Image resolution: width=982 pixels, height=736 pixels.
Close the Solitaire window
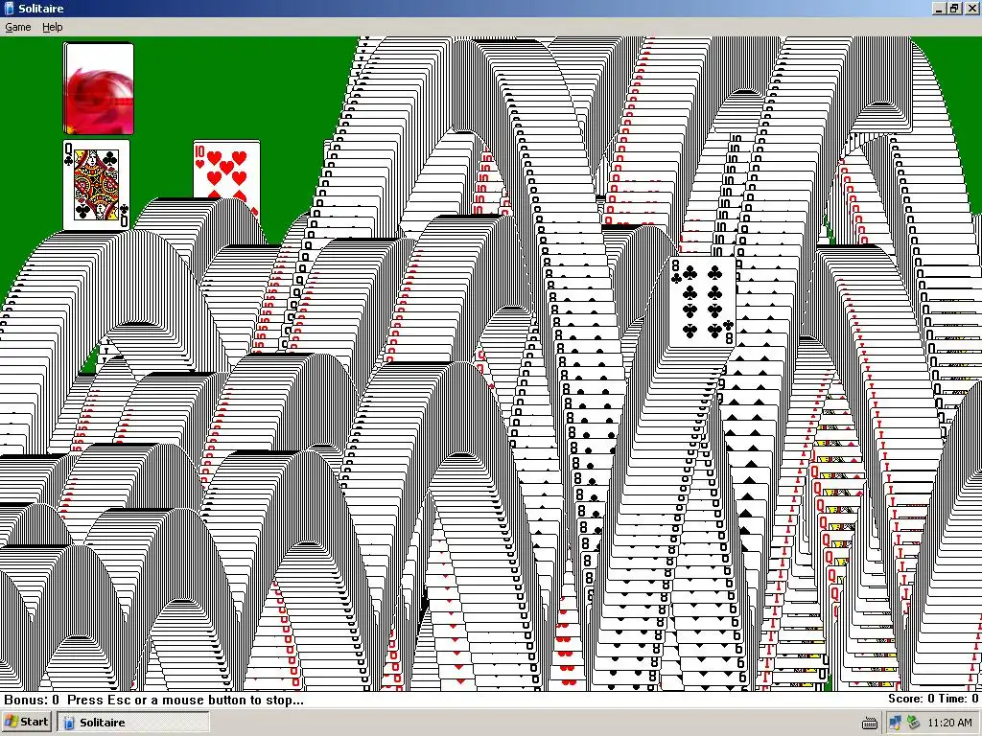tap(971, 8)
